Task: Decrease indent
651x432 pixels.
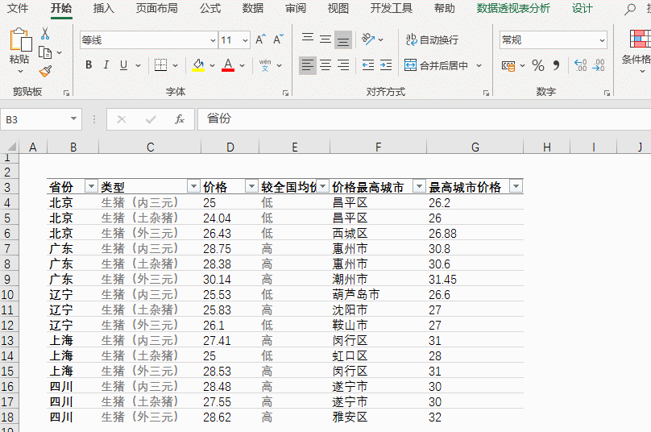Action: click(368, 65)
